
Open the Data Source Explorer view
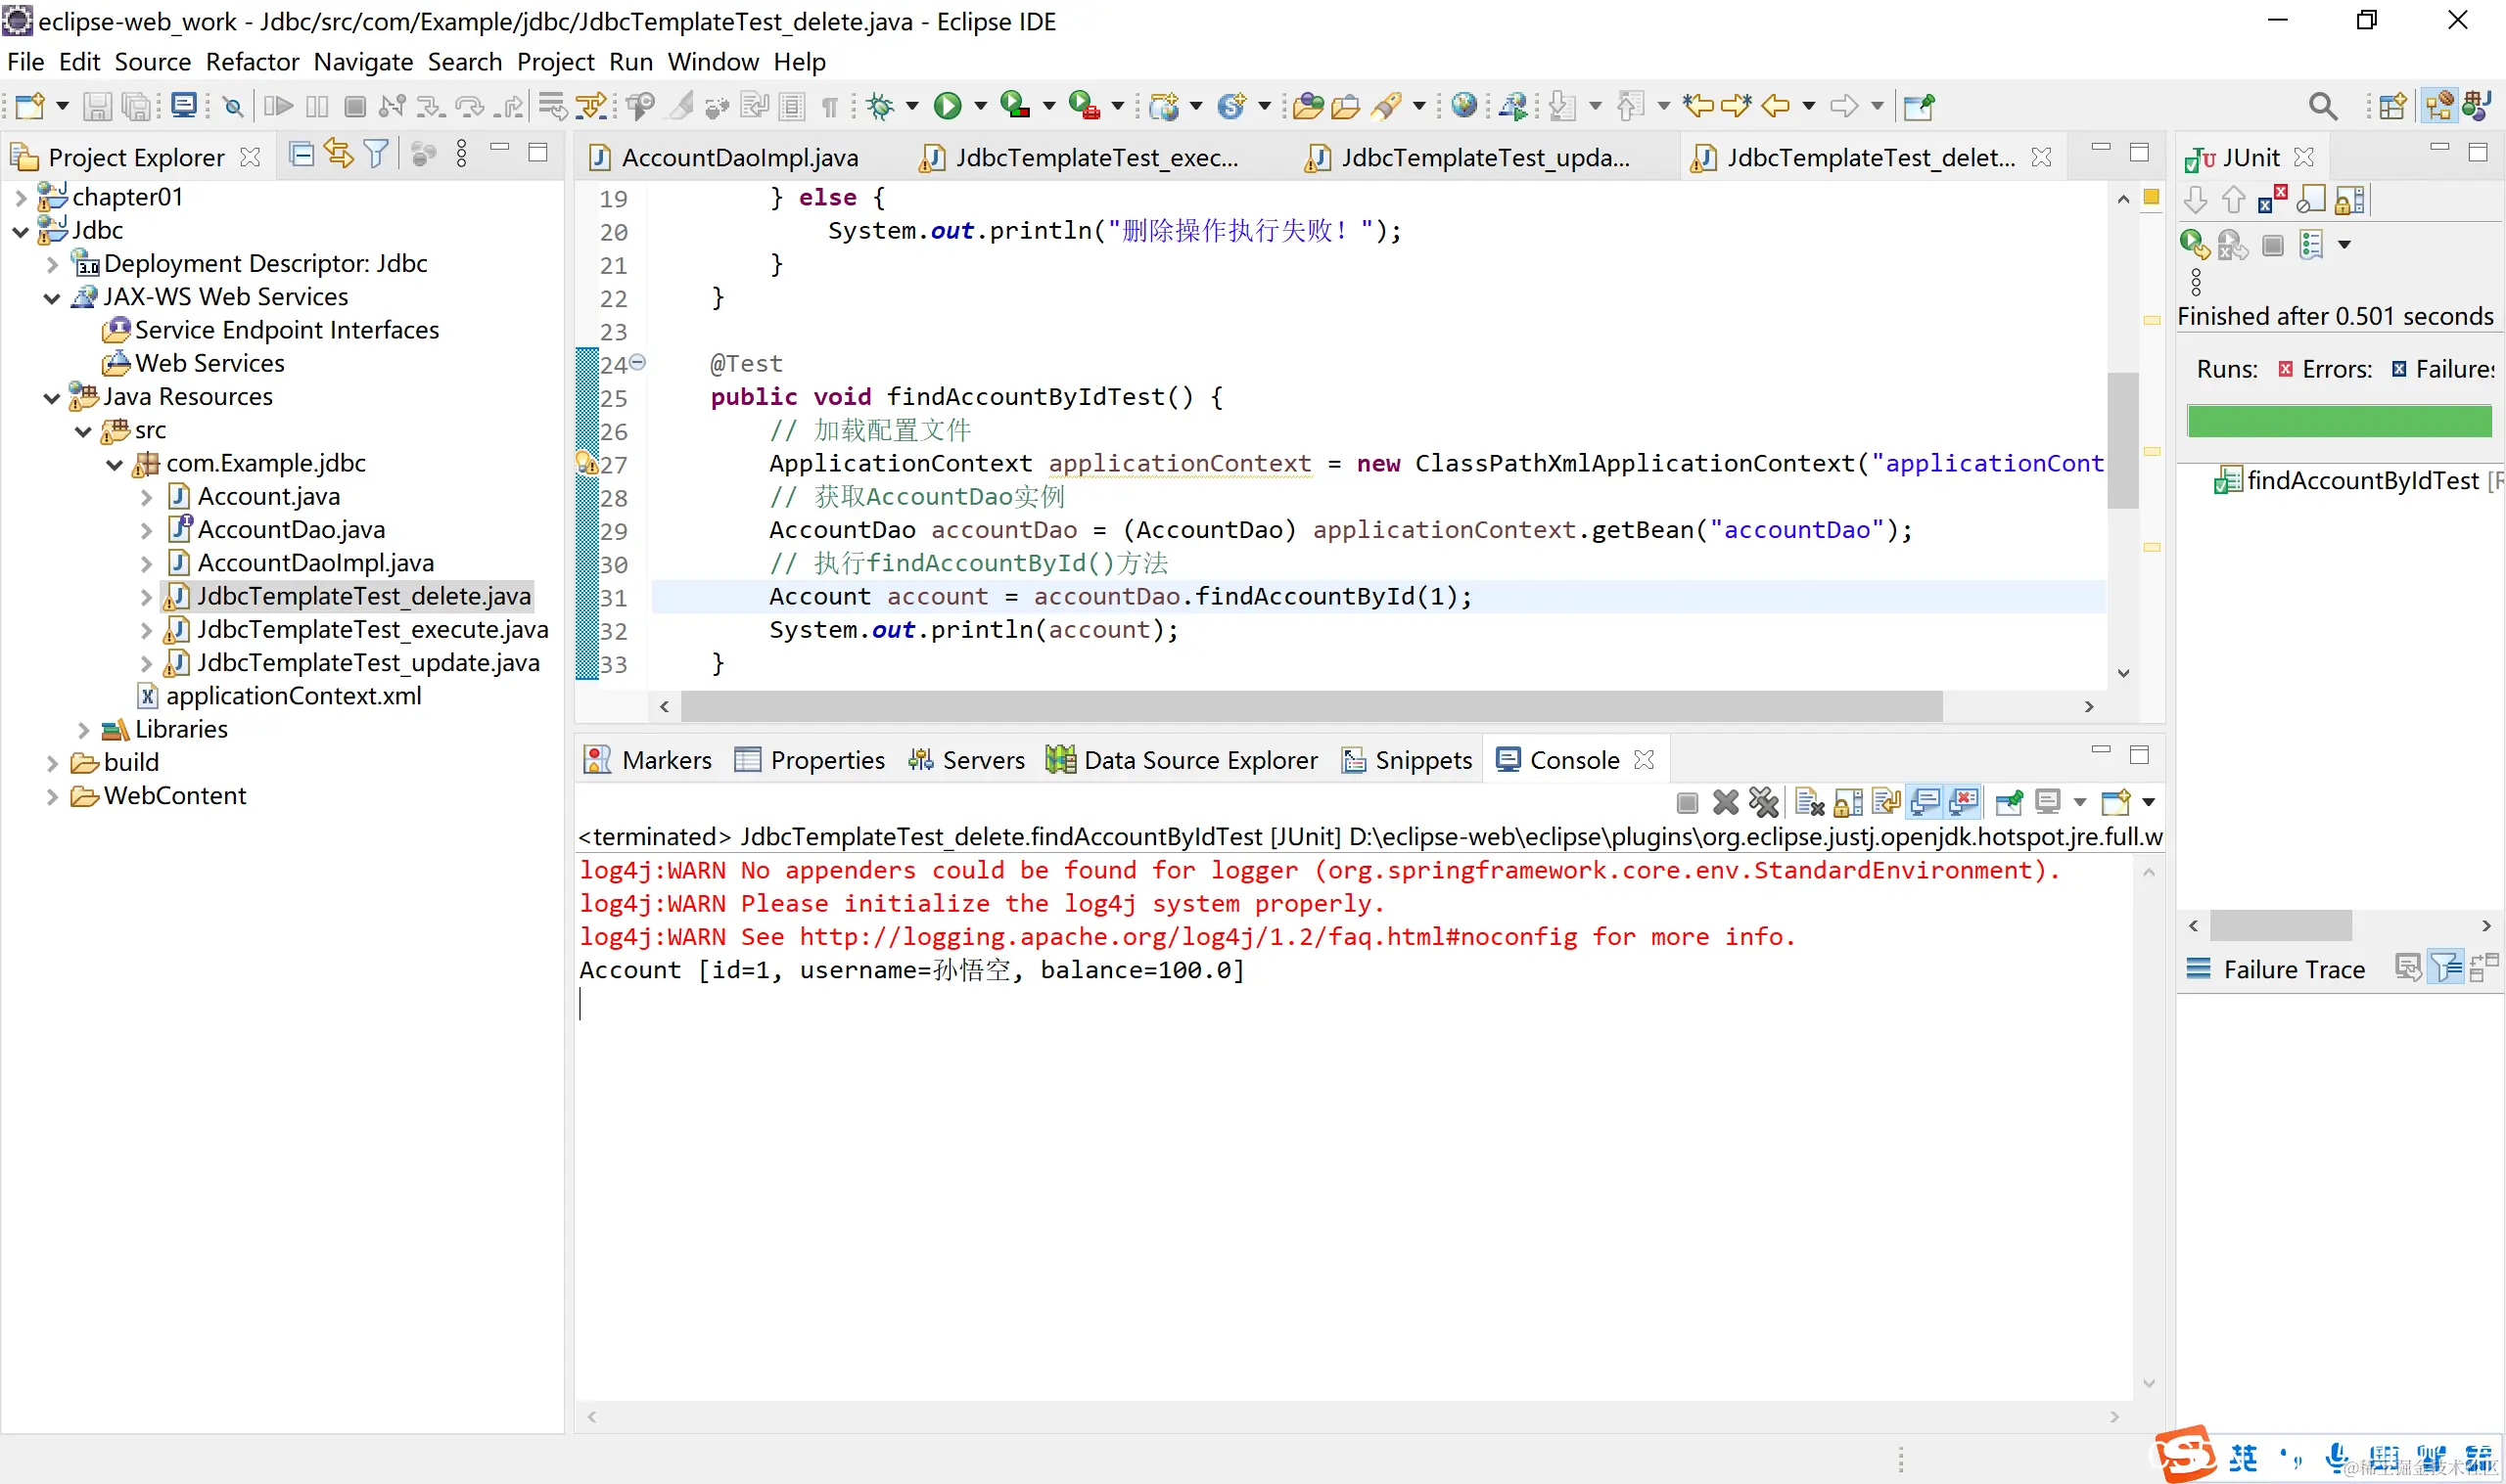1199,760
